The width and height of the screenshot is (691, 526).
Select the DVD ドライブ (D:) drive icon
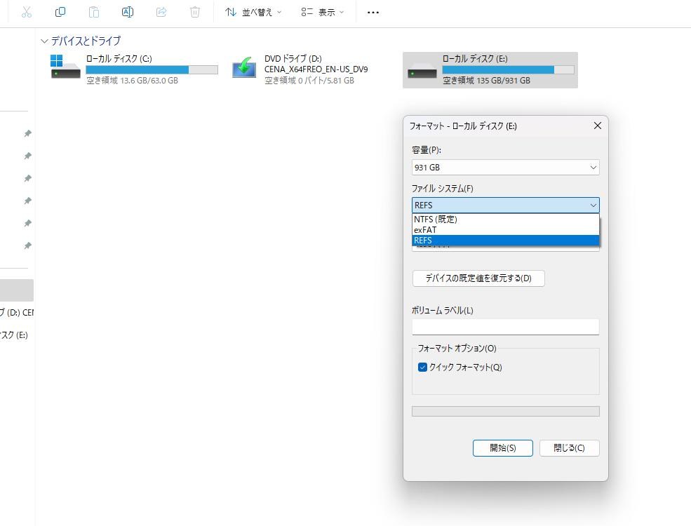coord(244,68)
